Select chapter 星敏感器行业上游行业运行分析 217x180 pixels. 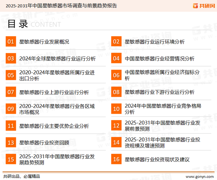[54, 92]
